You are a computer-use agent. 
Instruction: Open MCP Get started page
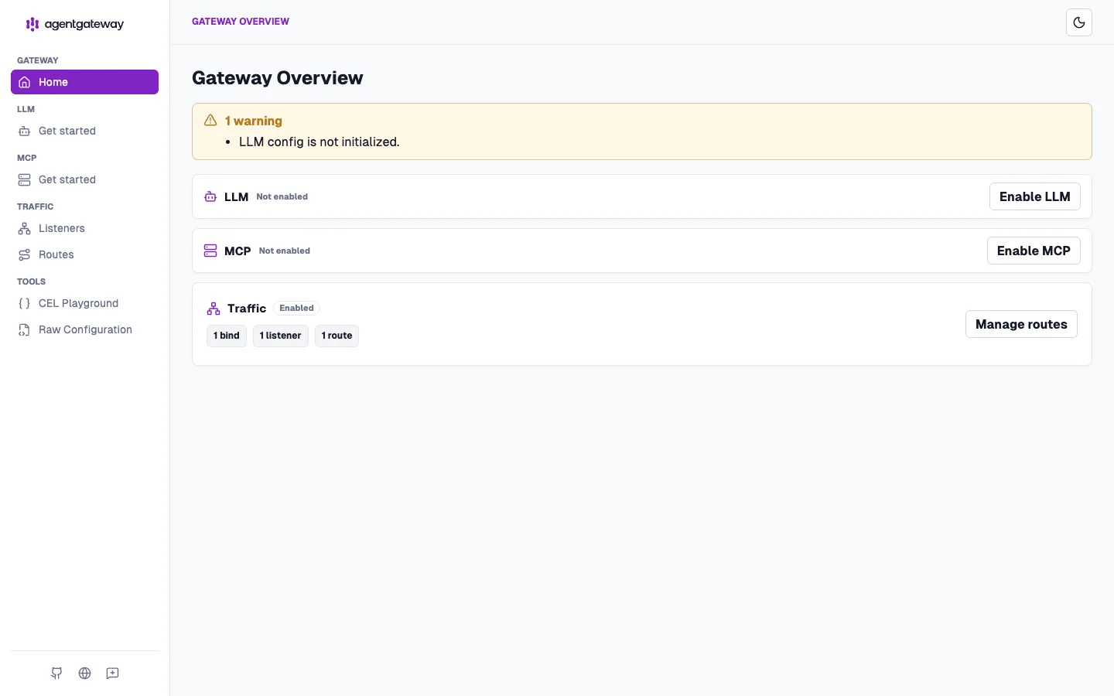click(x=84, y=179)
